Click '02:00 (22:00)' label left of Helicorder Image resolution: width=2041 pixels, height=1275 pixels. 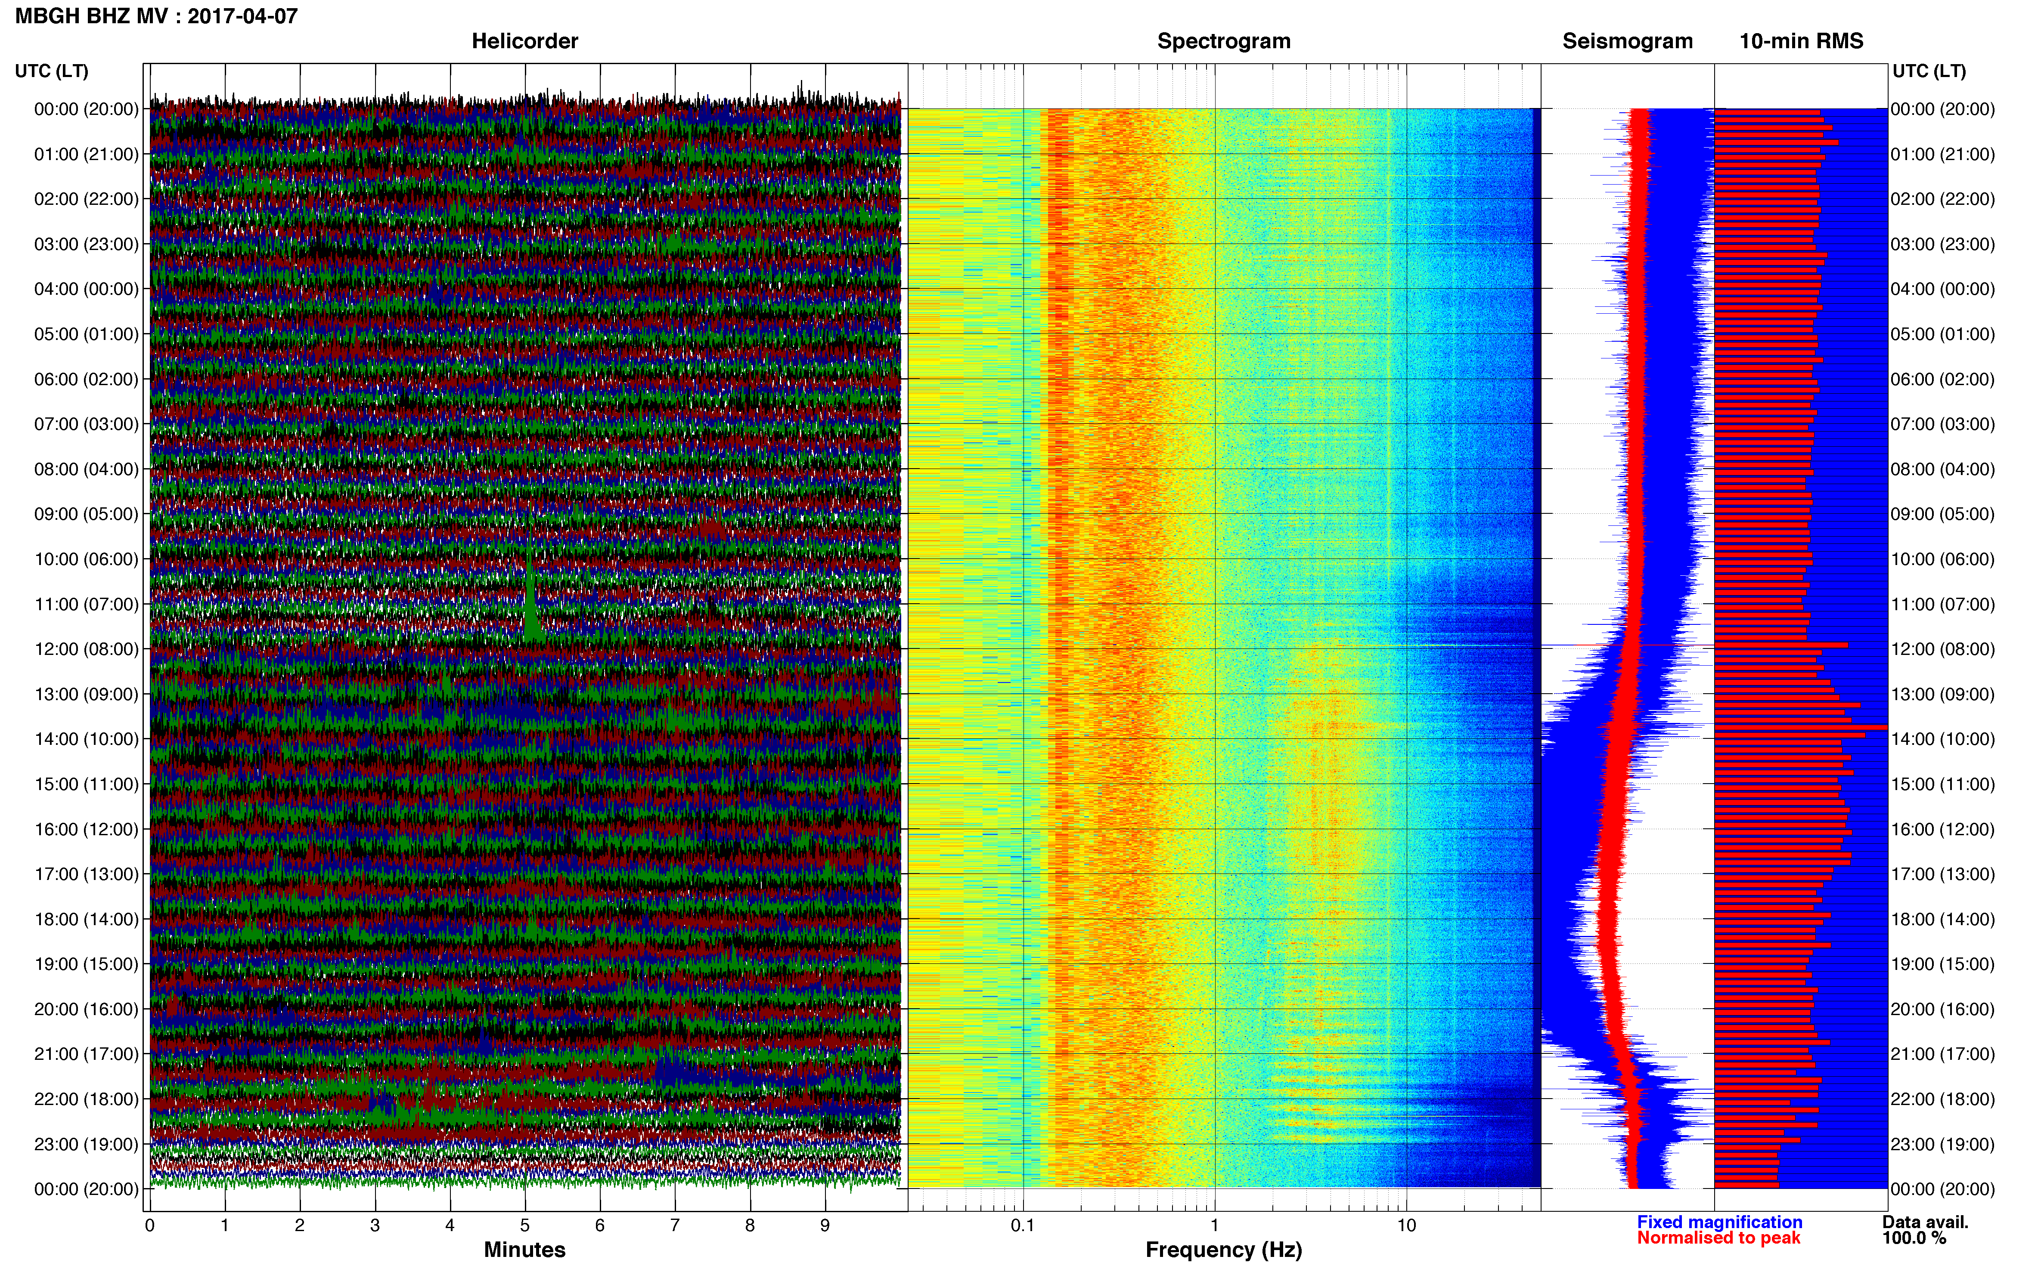tap(86, 199)
